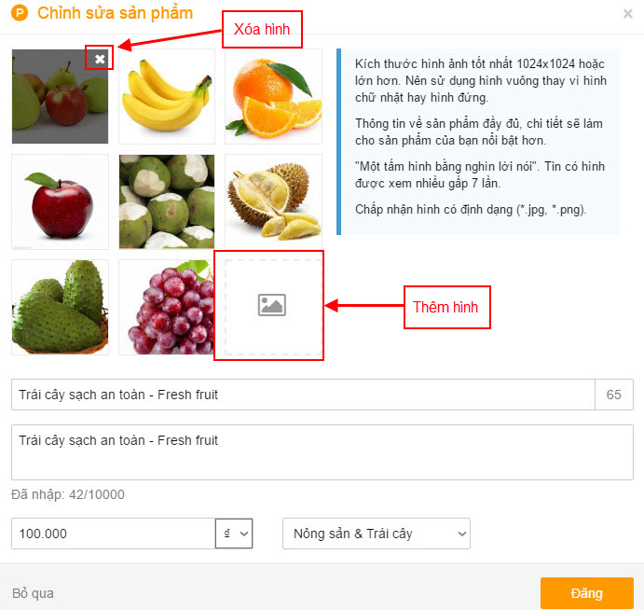Select the red grapes thumbnail
Screen dimensions: 644x610
coord(166,307)
